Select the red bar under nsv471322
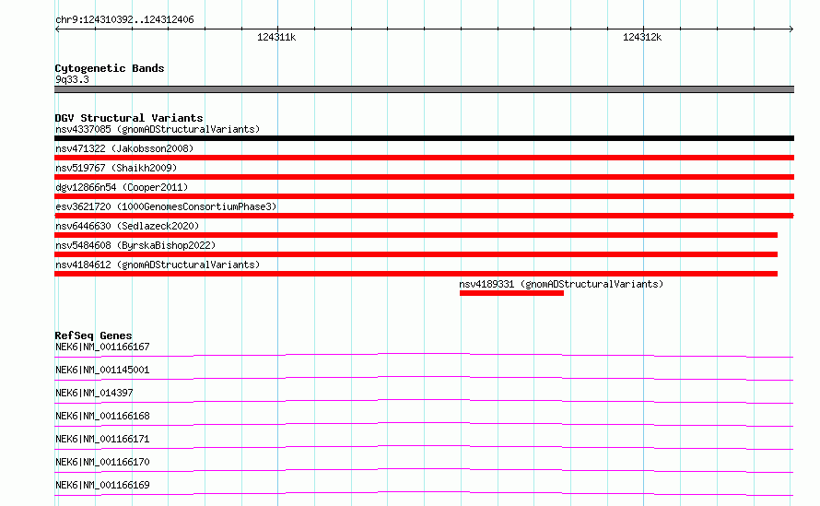Screen dimensions: 820x506 click(x=424, y=158)
